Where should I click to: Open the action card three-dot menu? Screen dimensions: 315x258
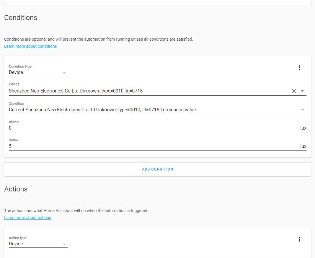299,239
